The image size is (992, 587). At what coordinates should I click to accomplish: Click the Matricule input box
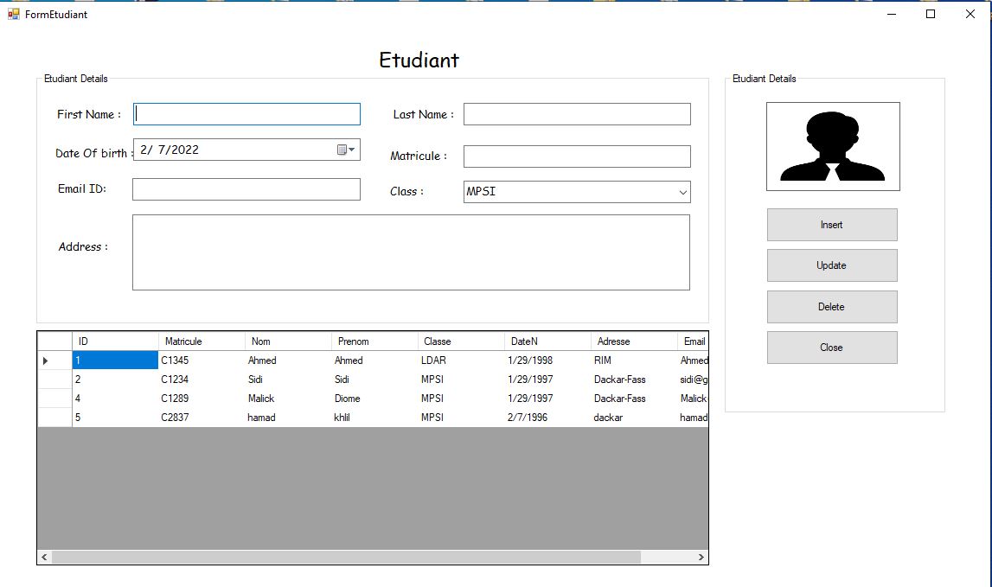[x=577, y=156]
